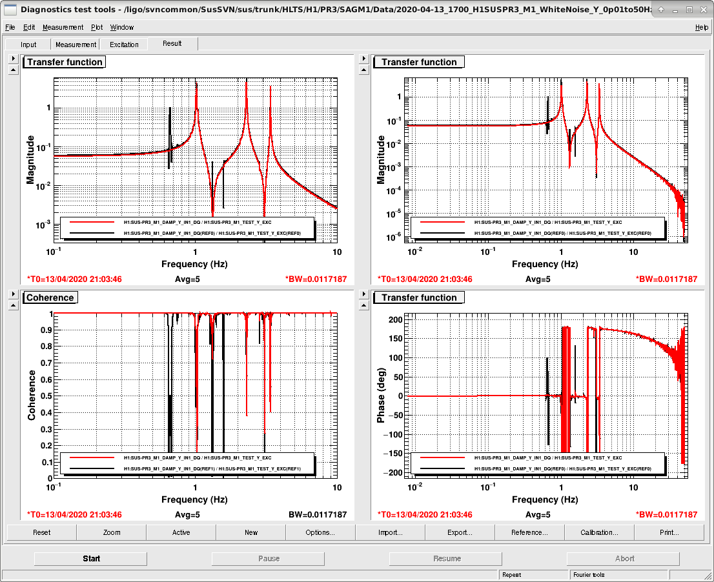714x582 pixels.
Task: Open the Options... dialog
Action: [320, 532]
